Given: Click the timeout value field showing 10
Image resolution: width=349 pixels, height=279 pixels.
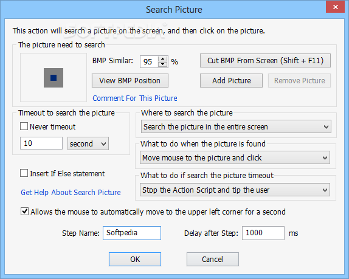Looking at the screenshot, I should coord(41,143).
